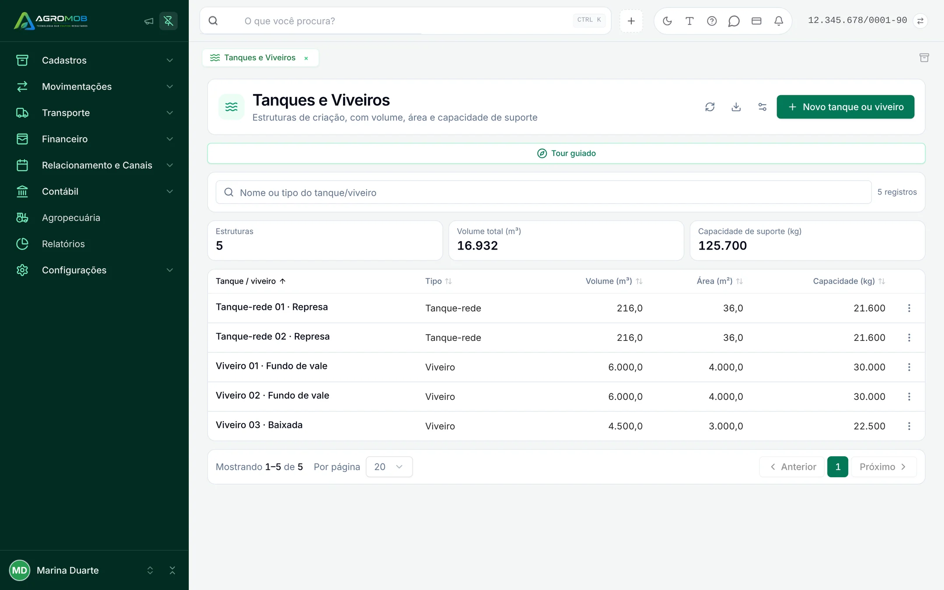Close the Tanques e Viveiros tab
This screenshot has height=590, width=944.
(x=306, y=58)
